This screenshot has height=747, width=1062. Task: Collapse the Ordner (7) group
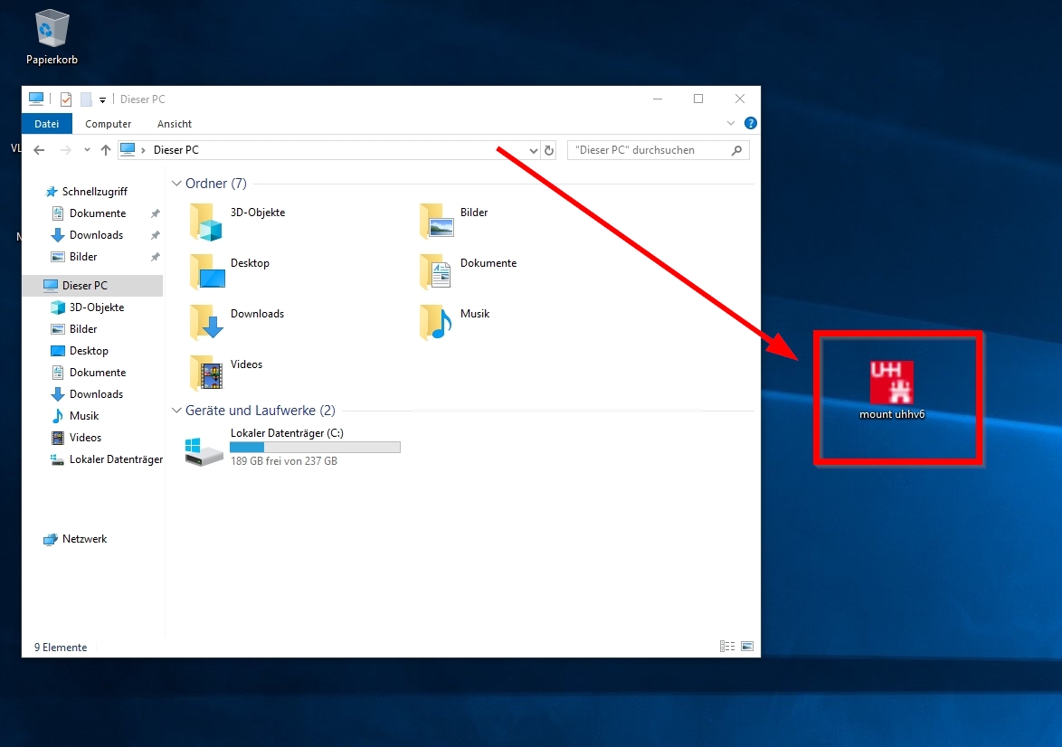coord(176,184)
